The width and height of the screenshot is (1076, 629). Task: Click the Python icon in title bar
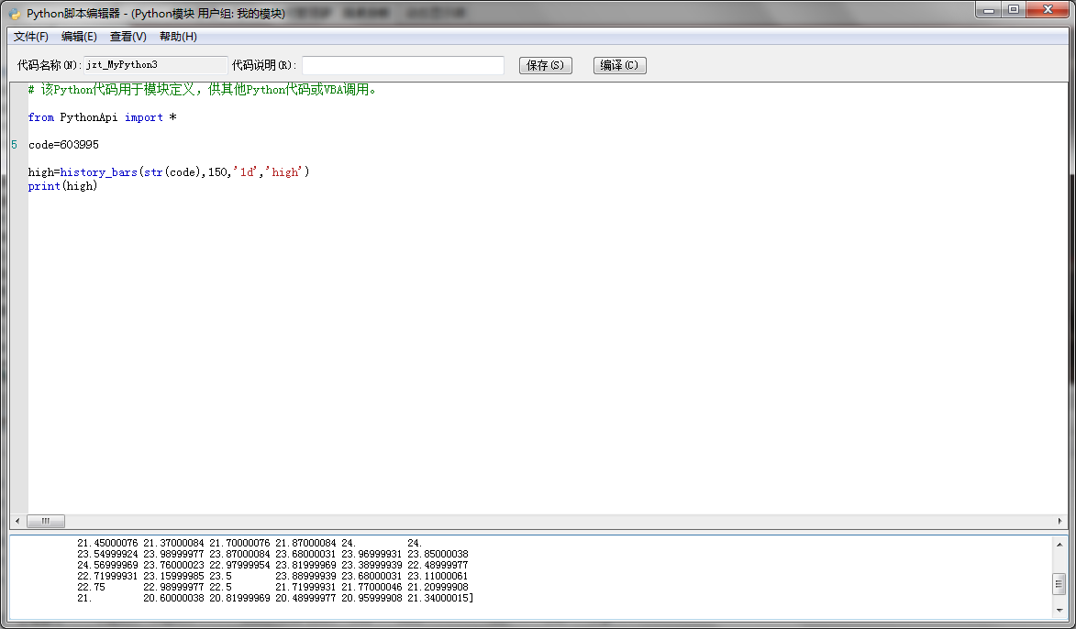point(15,14)
